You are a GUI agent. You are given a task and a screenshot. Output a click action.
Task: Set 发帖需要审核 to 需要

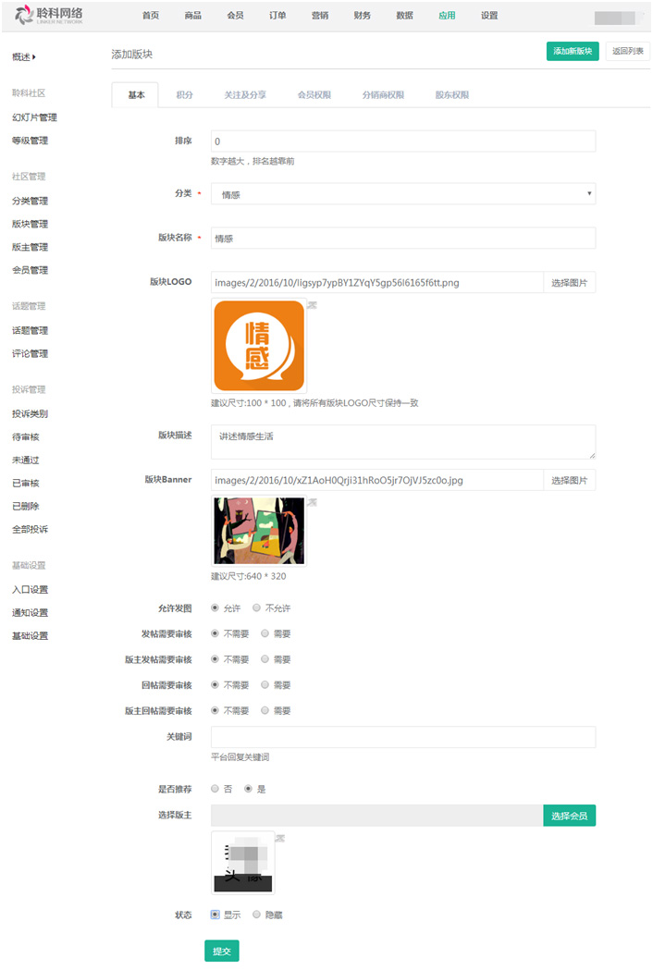pos(265,633)
